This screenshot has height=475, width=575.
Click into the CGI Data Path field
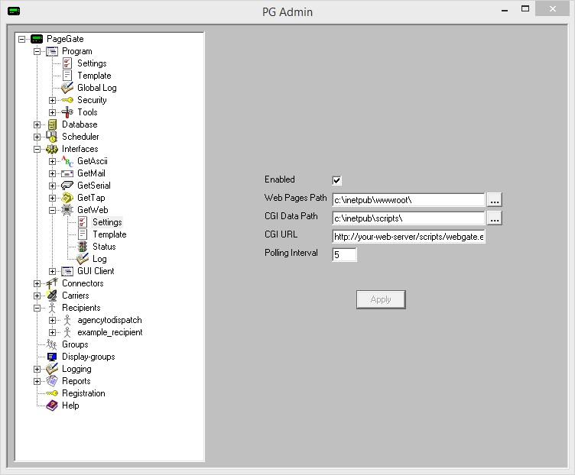click(x=408, y=218)
